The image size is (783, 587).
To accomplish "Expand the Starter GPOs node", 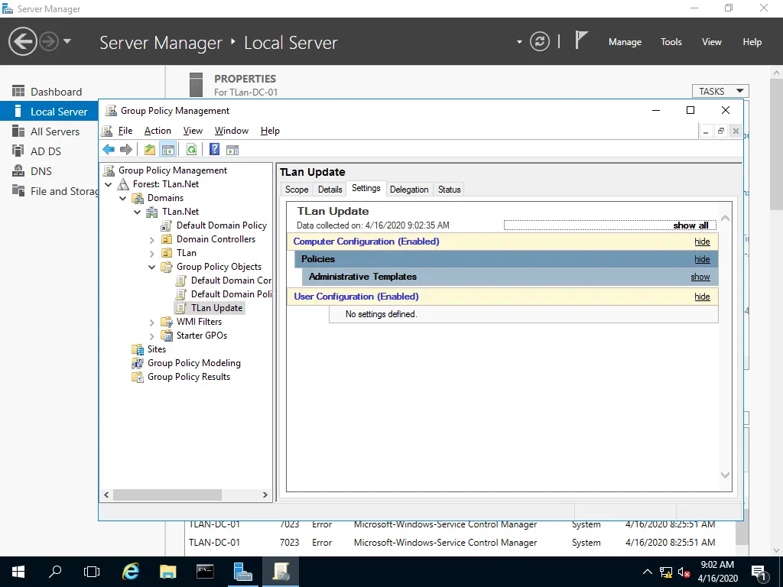I will pyautogui.click(x=152, y=336).
